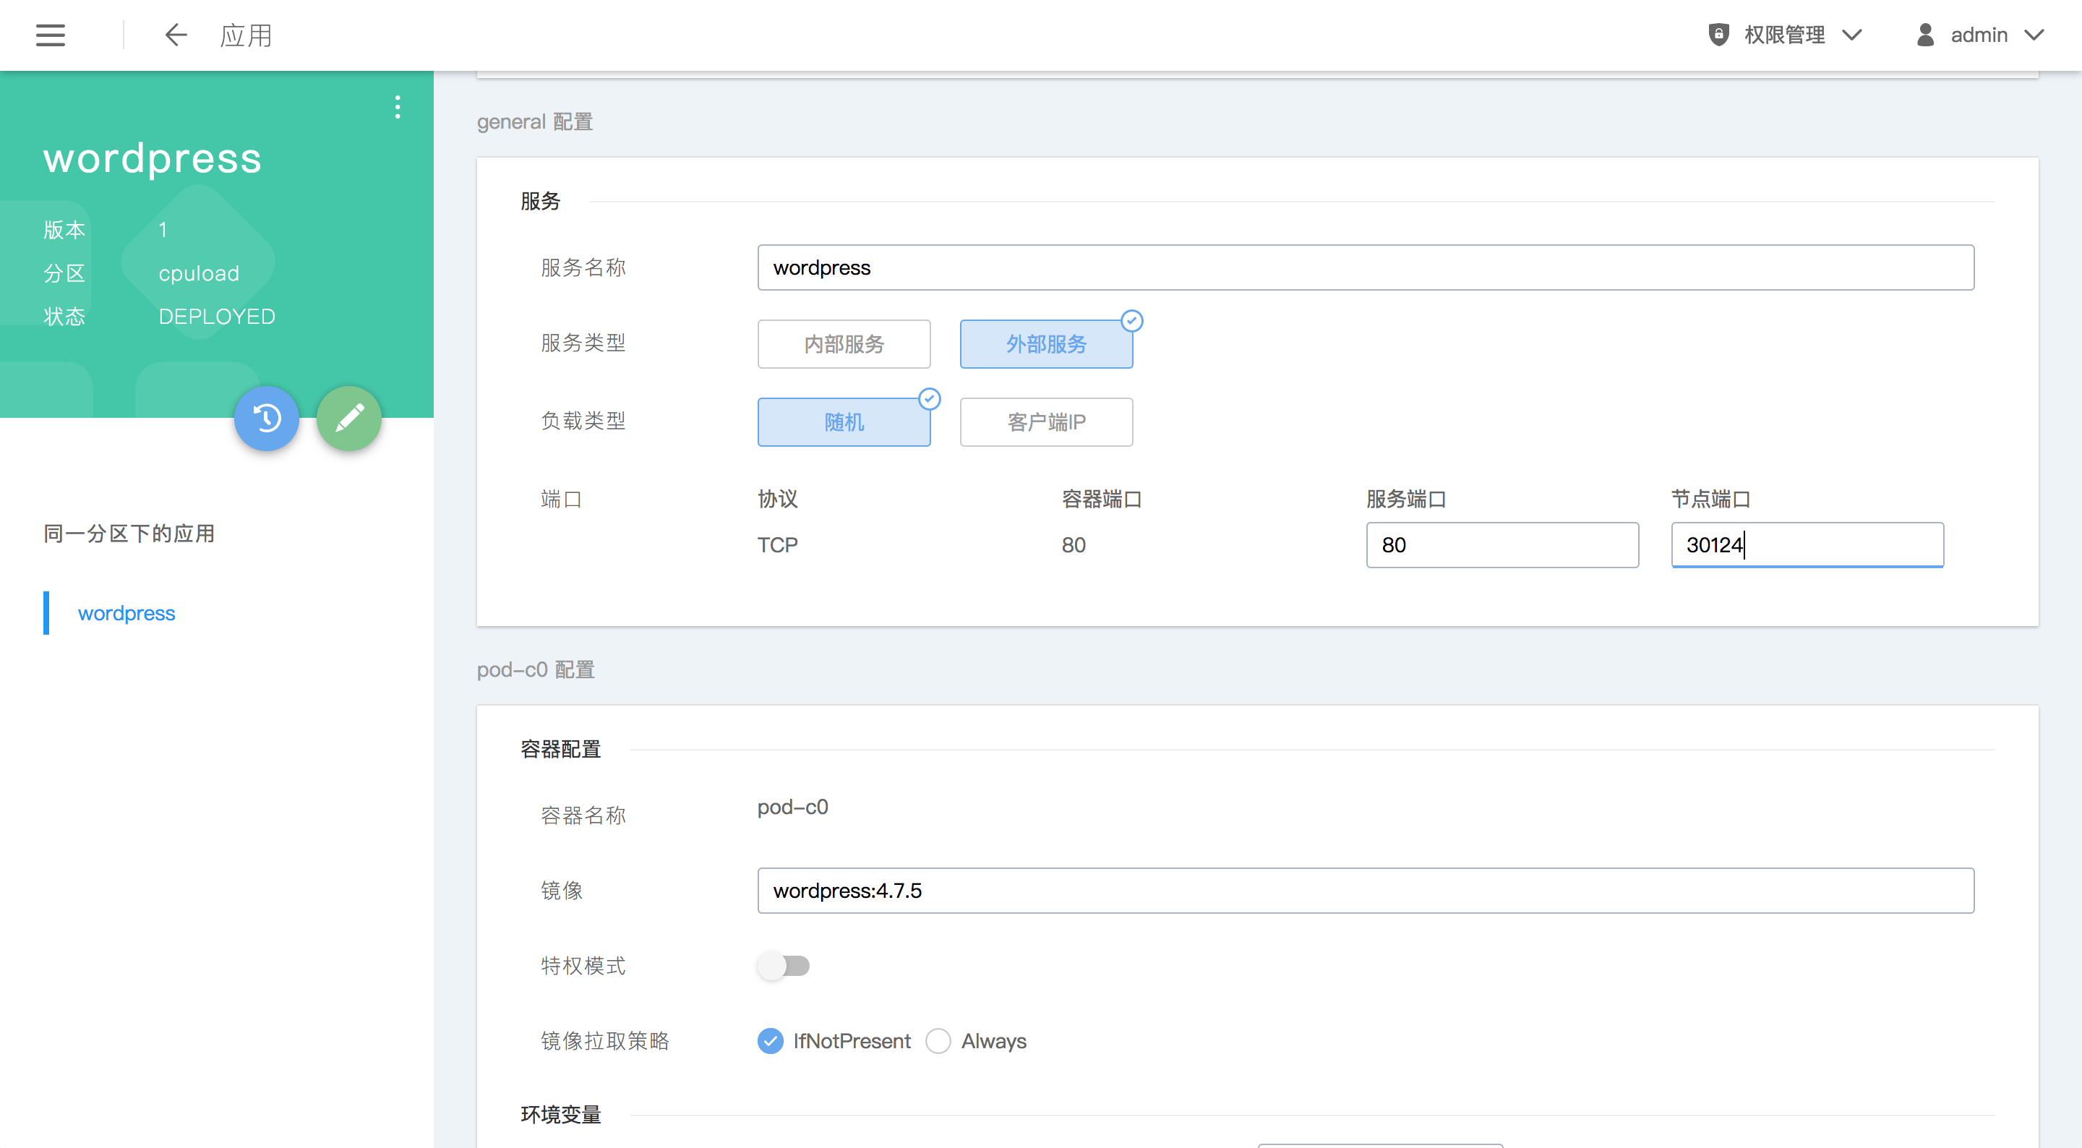2082x1148 pixels.
Task: Click the green pencil edit button
Action: tap(349, 418)
